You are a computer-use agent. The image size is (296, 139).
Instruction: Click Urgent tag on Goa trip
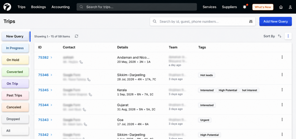click(x=205, y=120)
